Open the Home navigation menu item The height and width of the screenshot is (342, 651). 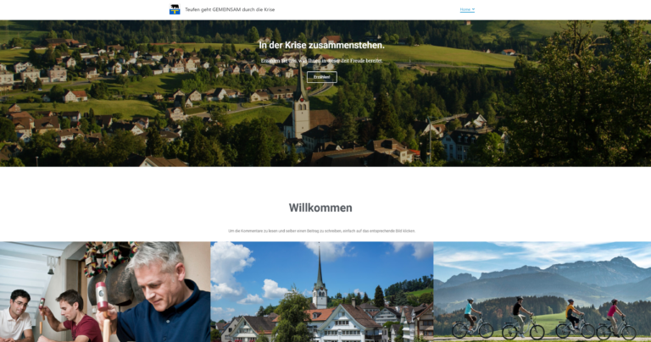pos(465,9)
